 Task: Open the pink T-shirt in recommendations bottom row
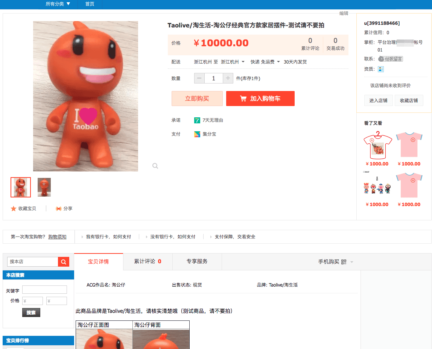pyautogui.click(x=409, y=185)
